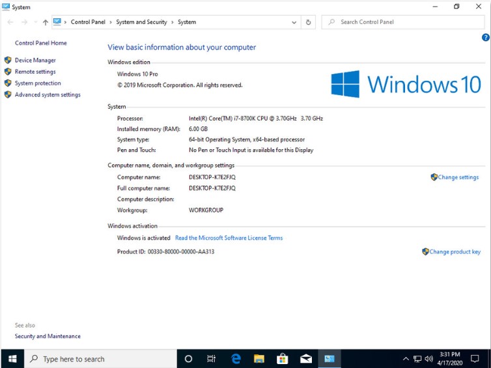Viewport: 491px width, 368px height.
Task: Click the WORKGROUP workgroup value
Action: click(206, 210)
